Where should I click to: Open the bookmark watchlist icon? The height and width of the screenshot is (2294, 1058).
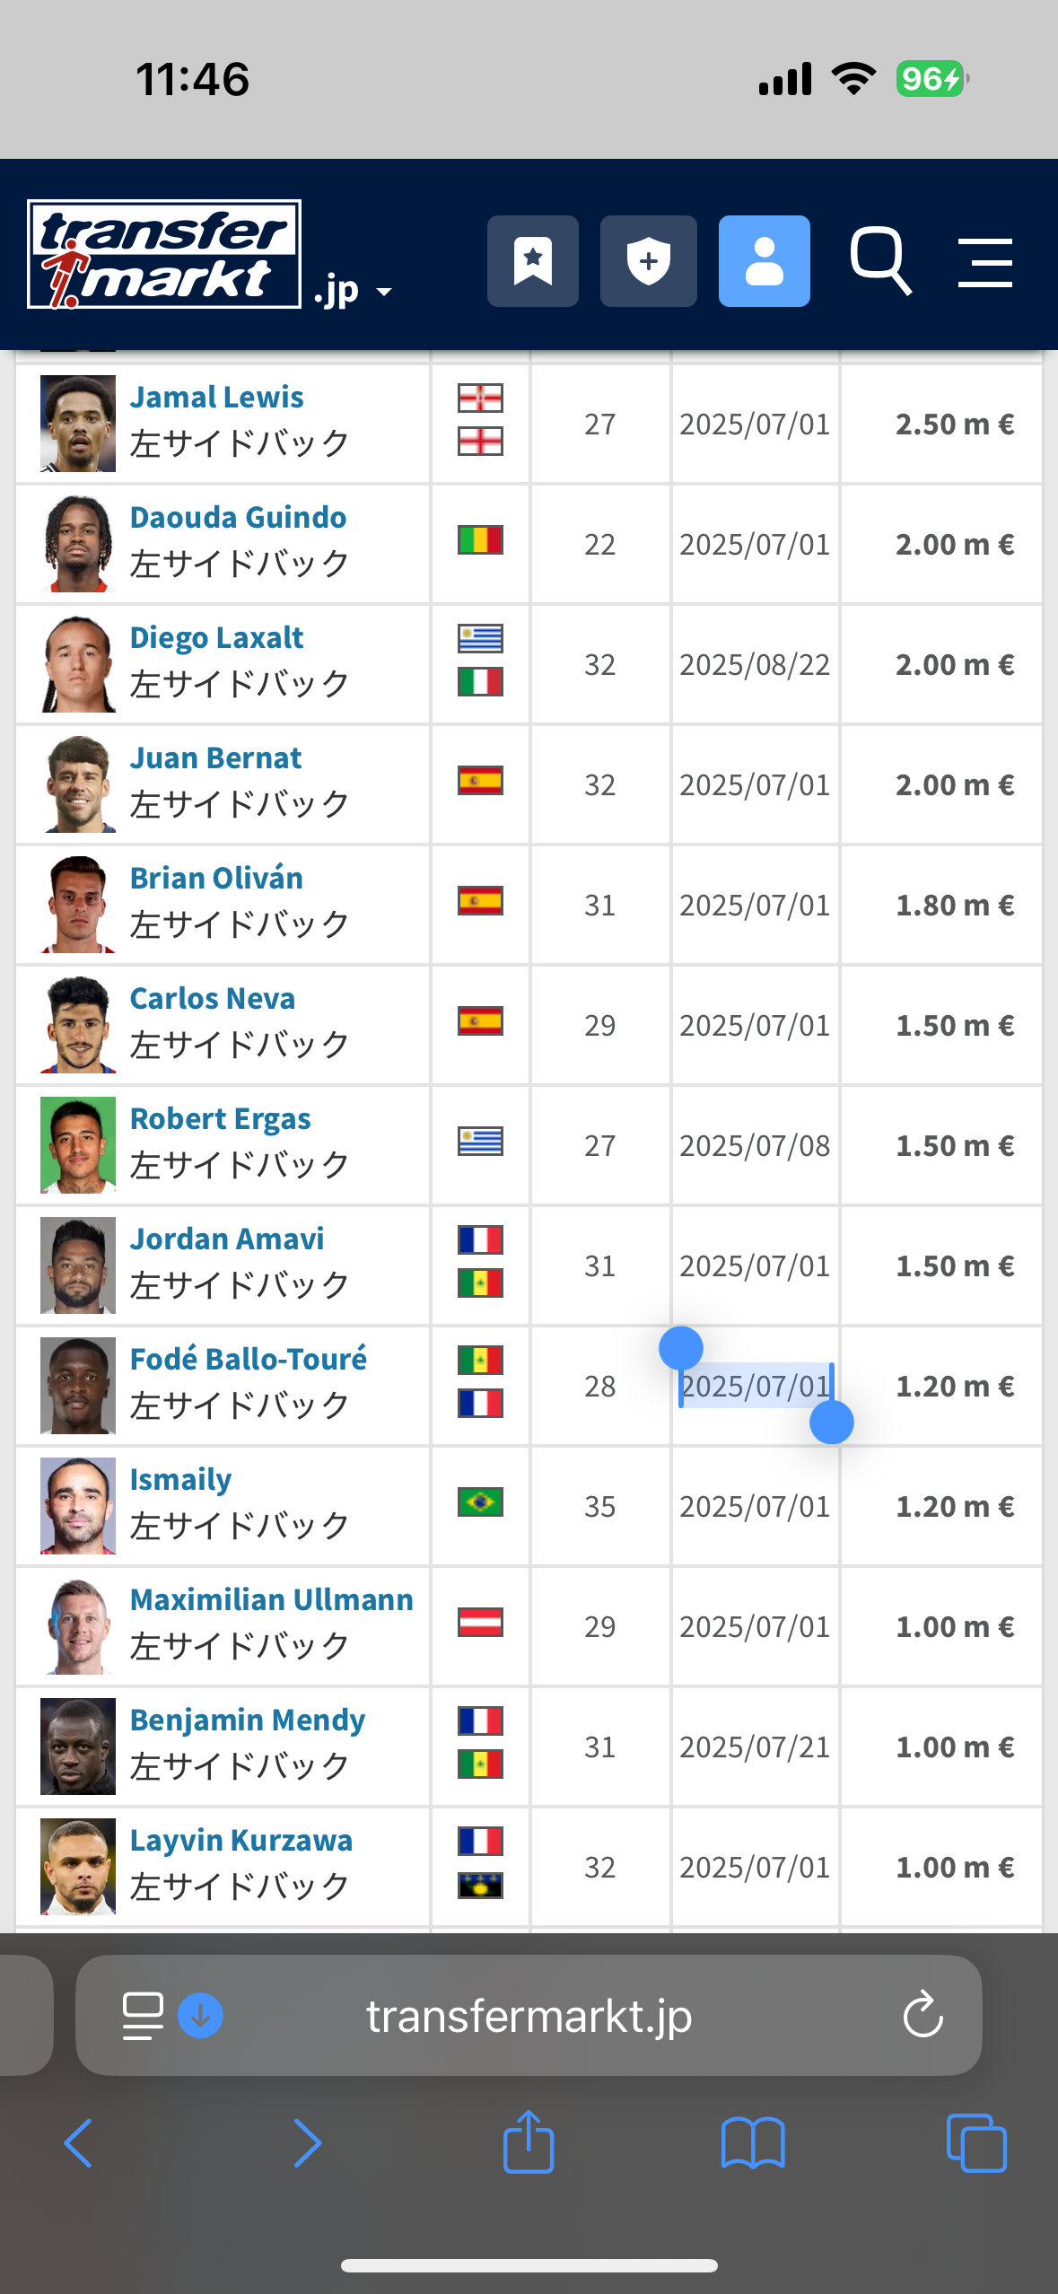(x=532, y=261)
